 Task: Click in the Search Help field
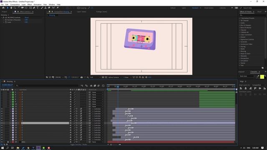253,8
